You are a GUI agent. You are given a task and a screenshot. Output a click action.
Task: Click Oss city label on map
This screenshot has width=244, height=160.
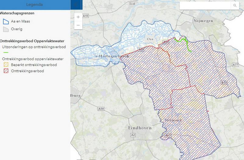(x=149, y=39)
